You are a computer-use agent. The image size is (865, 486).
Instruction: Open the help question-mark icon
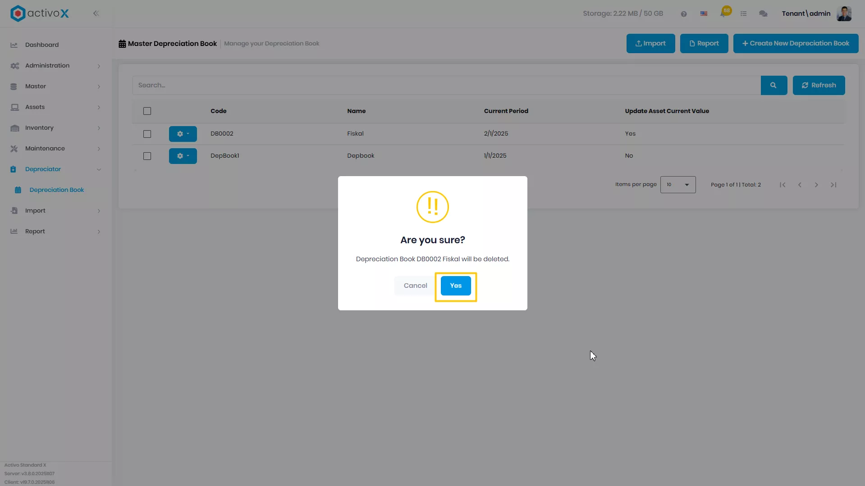[x=683, y=14]
